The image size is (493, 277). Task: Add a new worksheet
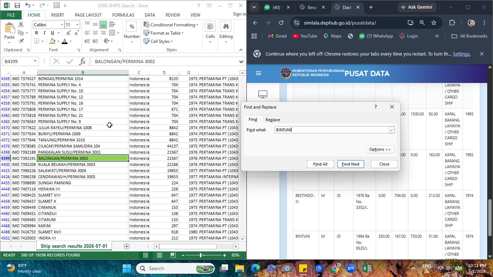[x=126, y=246]
